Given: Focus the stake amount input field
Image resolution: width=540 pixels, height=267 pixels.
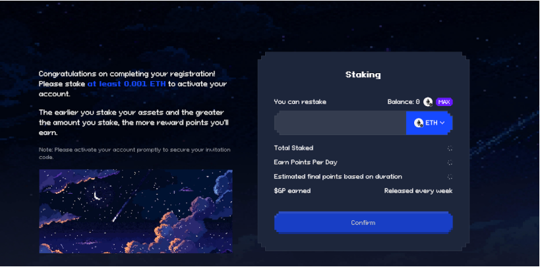Looking at the screenshot, I should click(340, 123).
